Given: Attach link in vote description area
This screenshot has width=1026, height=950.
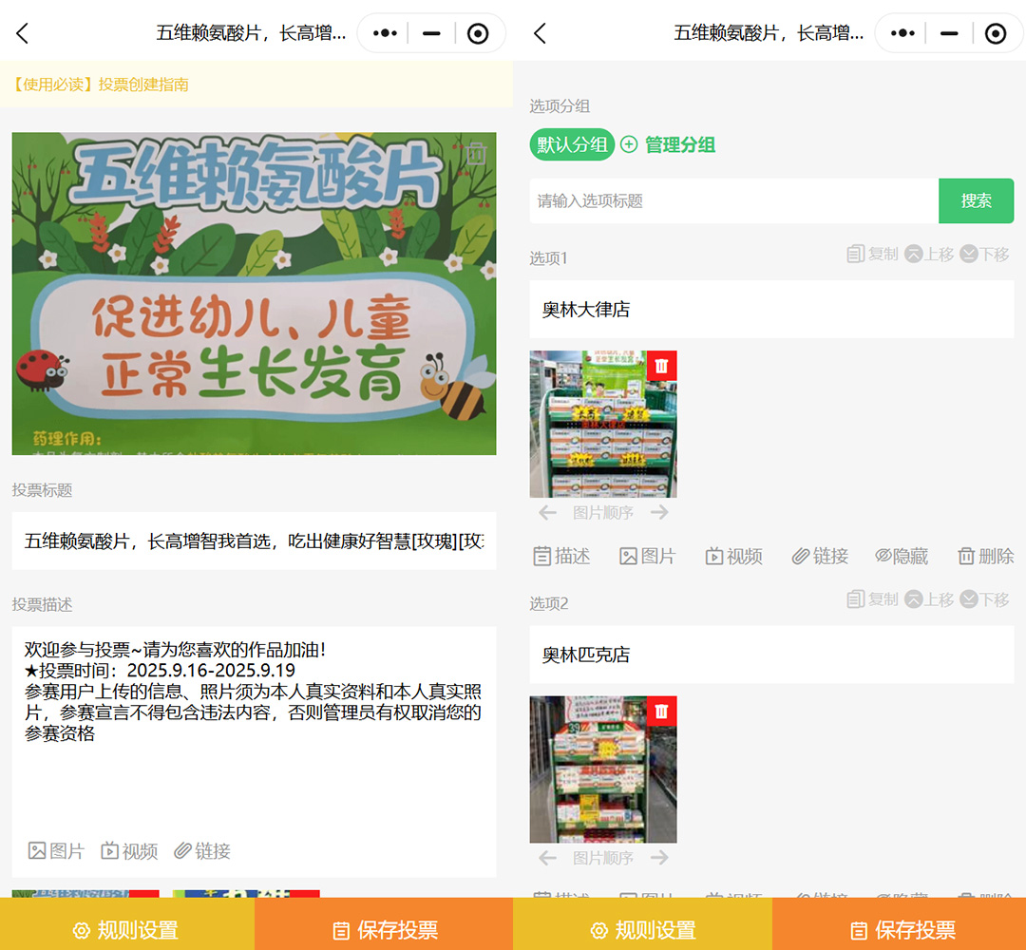Looking at the screenshot, I should tap(202, 851).
